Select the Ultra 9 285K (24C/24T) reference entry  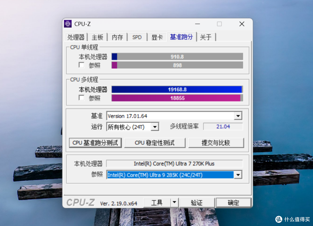tap(170, 175)
